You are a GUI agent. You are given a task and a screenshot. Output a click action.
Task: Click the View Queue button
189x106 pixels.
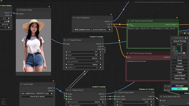click(x=184, y=55)
